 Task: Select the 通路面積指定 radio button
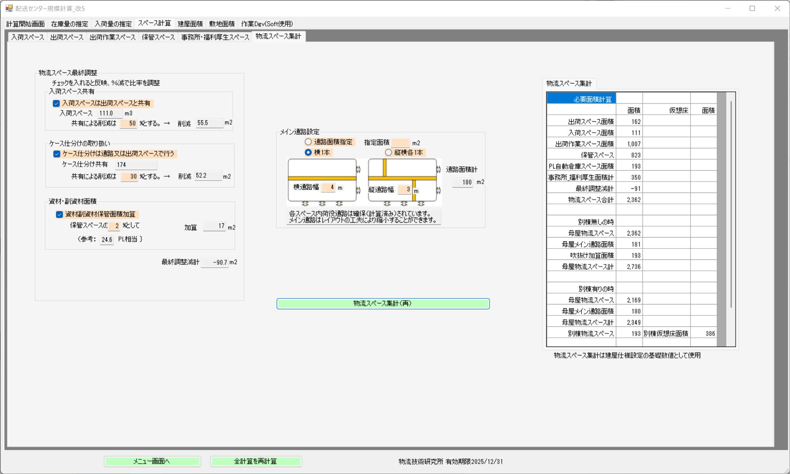coord(308,142)
